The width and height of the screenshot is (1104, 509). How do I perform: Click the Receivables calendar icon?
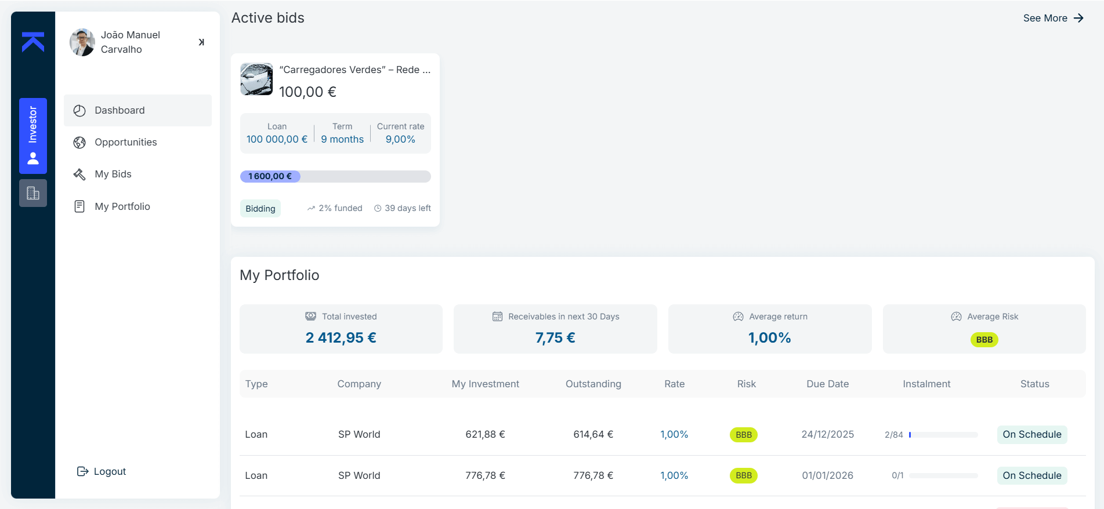click(497, 317)
